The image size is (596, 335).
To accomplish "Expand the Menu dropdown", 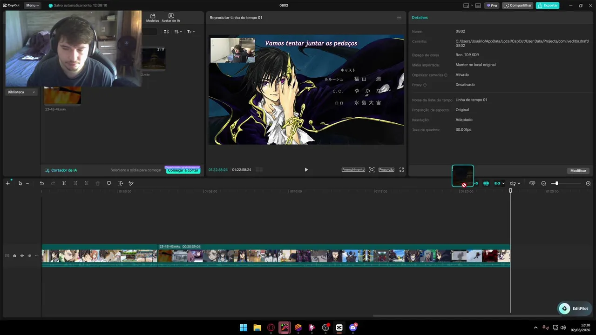I will click(x=32, y=6).
